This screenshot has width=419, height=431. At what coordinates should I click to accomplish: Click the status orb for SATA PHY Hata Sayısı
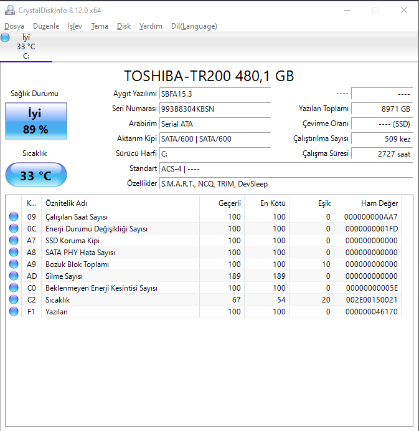click(14, 253)
